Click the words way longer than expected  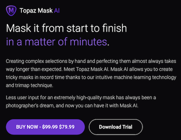click(34, 69)
